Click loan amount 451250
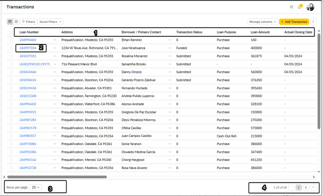Viewport: 323px width, 196px height. [256, 159]
